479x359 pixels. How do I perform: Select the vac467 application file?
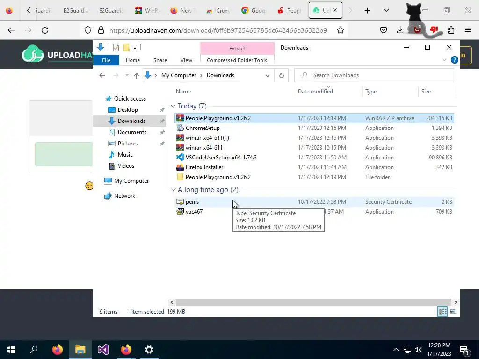pyautogui.click(x=314, y=212)
